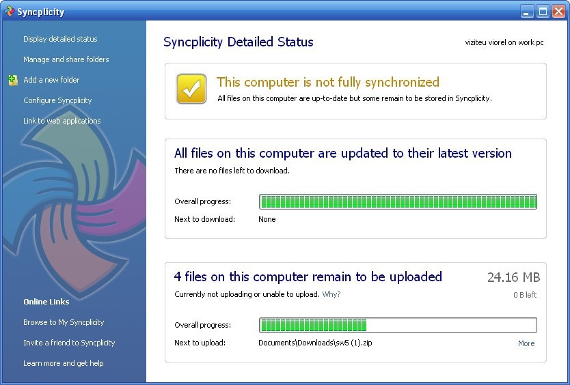The width and height of the screenshot is (570, 385).
Task: Click 'There are no files left to download.'
Action: [x=232, y=171]
